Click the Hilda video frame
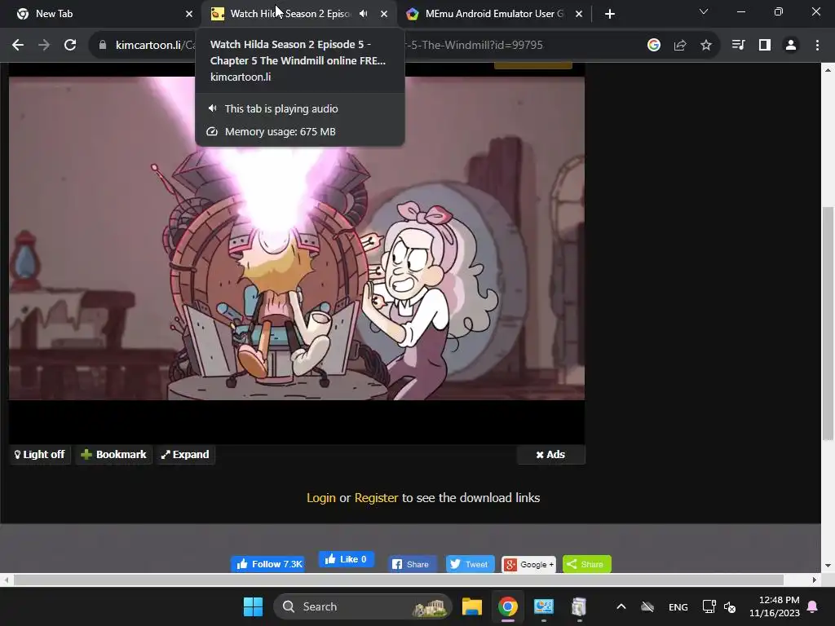Image resolution: width=835 pixels, height=626 pixels. pyautogui.click(x=297, y=239)
